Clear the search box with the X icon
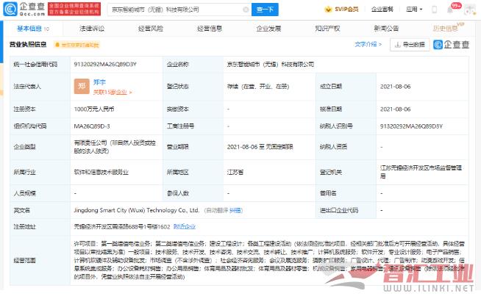 246,10
